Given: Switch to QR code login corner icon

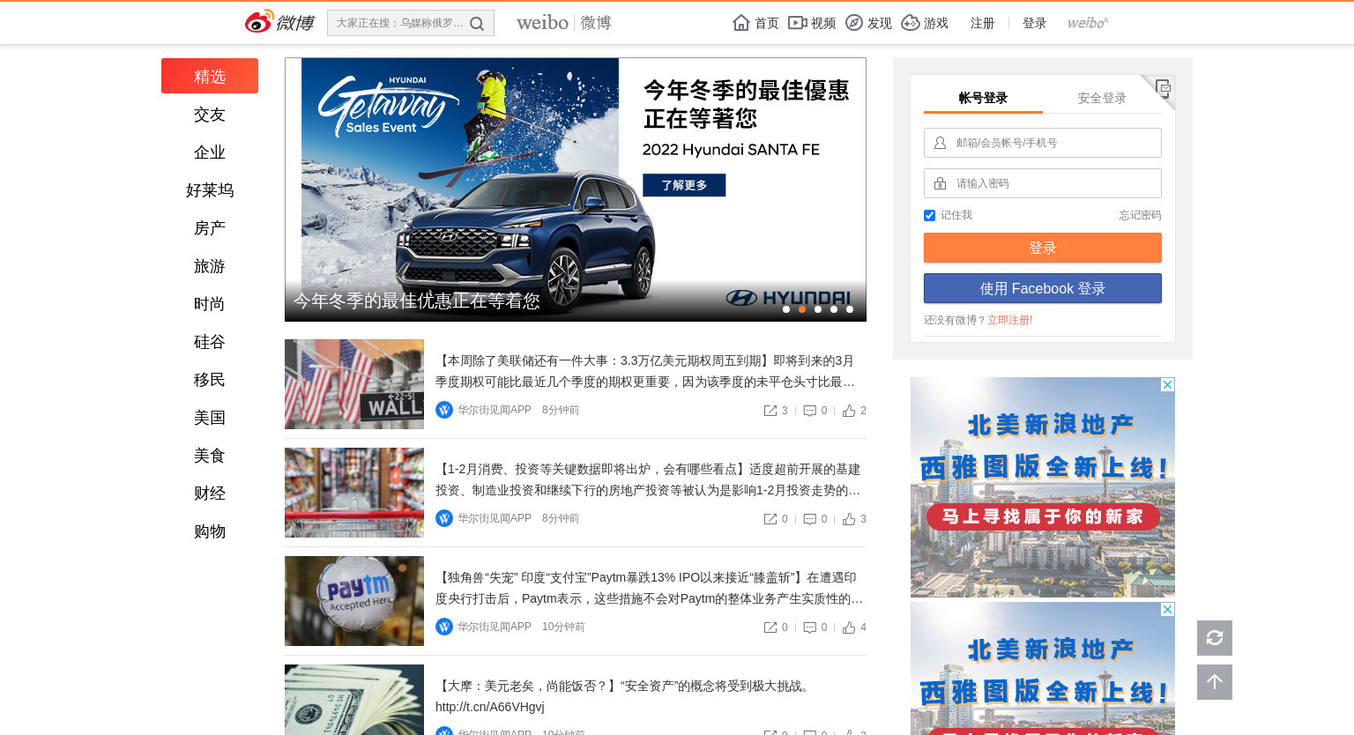Looking at the screenshot, I should click(x=1163, y=87).
